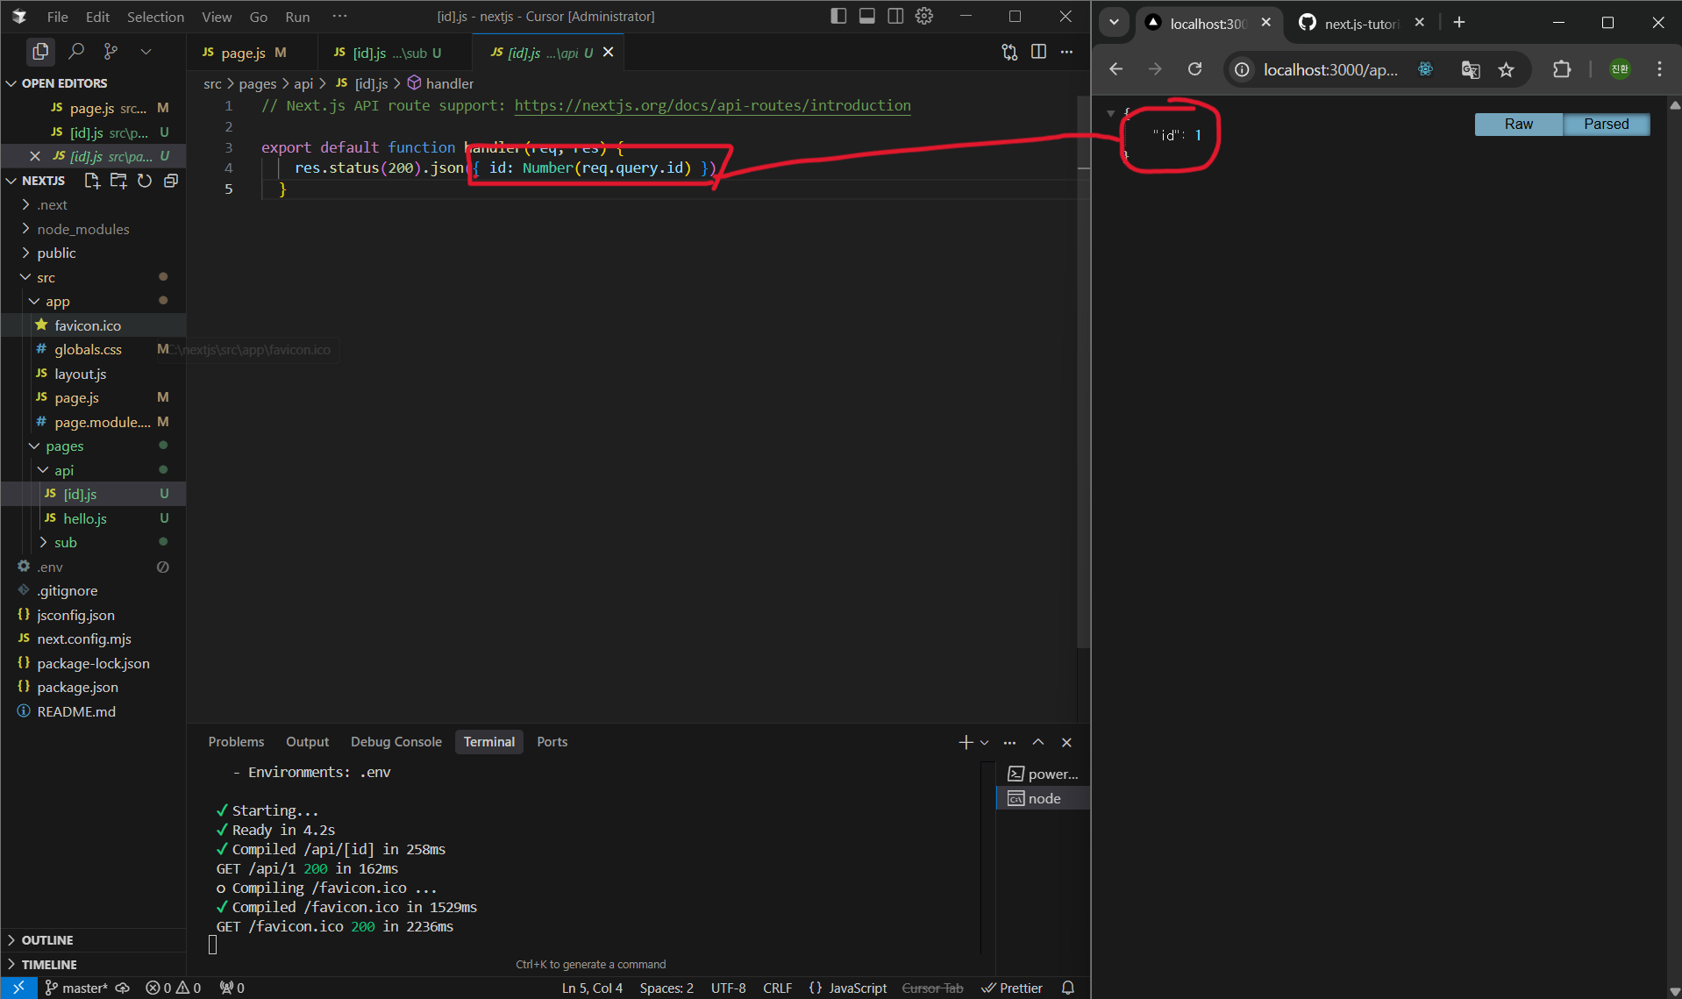This screenshot has width=1682, height=999.
Task: Switch the API response view to Raw
Action: pyautogui.click(x=1518, y=124)
